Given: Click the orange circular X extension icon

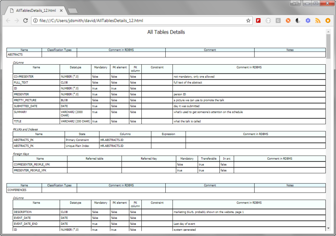Looking at the screenshot, I should point(288,21).
